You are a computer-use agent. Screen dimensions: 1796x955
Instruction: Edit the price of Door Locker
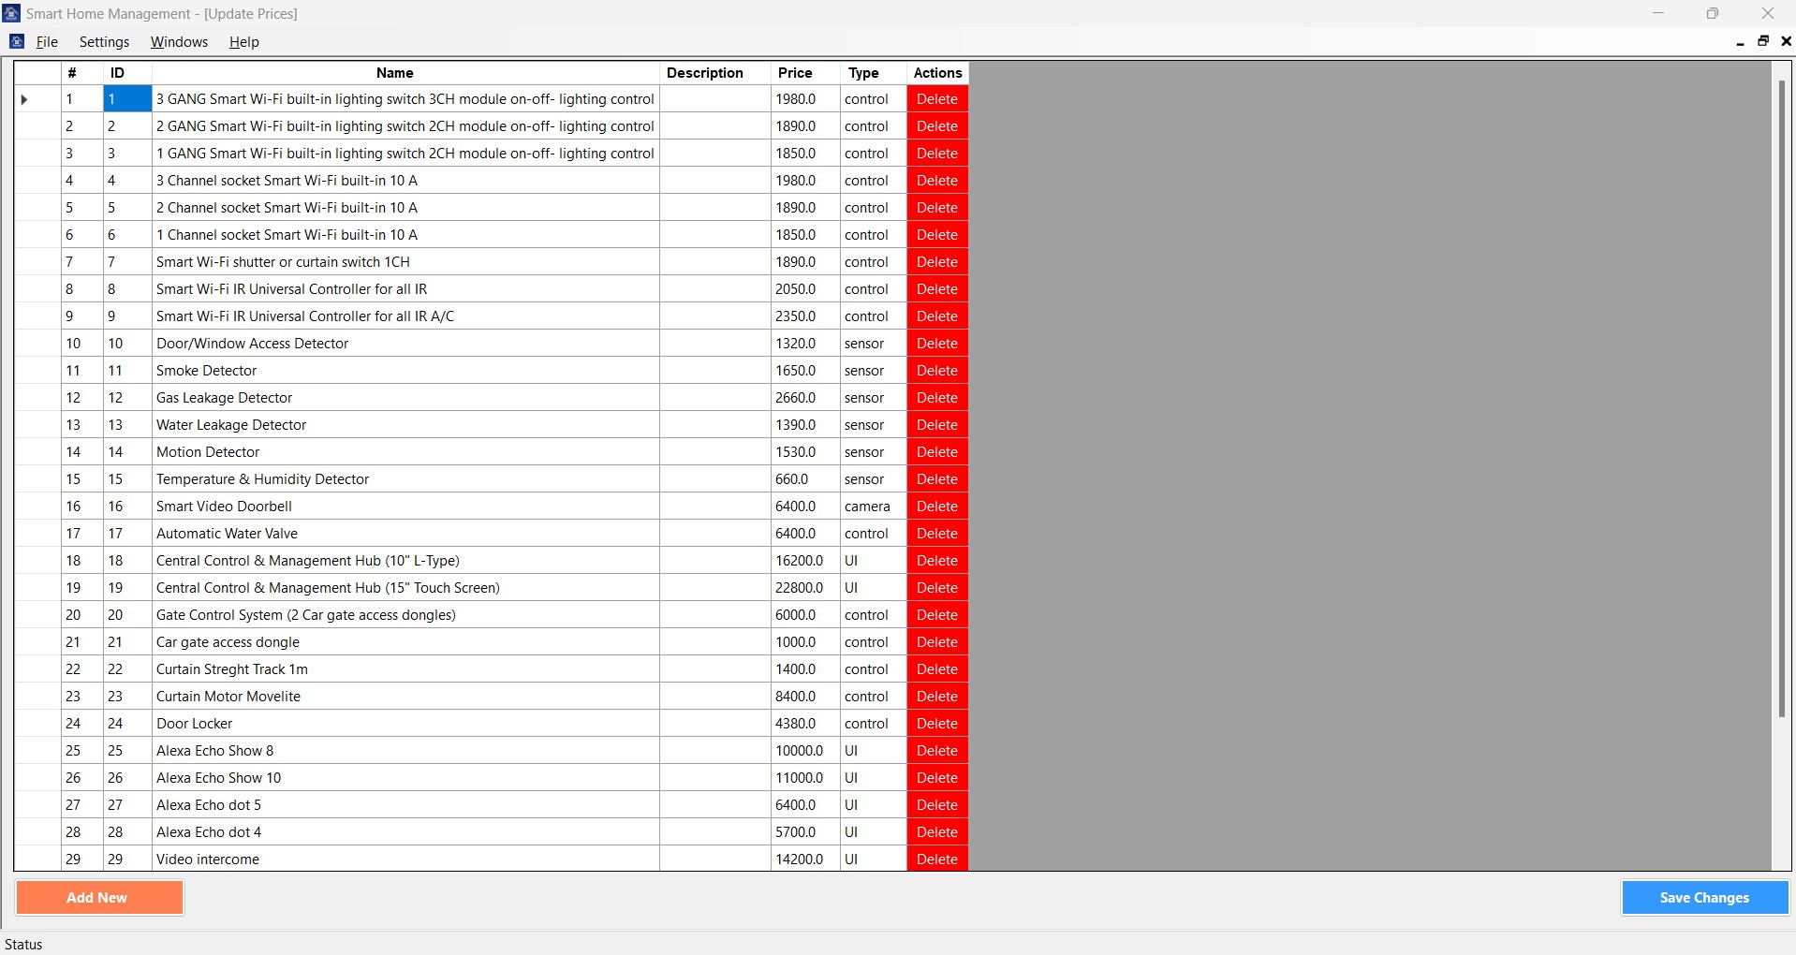coord(803,724)
